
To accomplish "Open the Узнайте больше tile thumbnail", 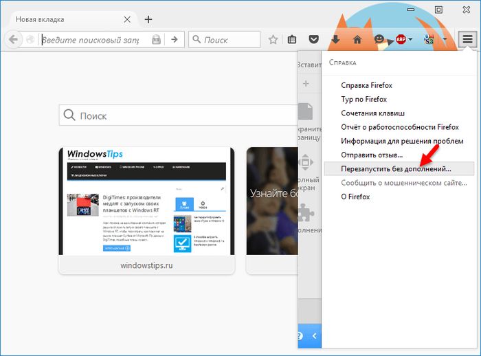I will (x=272, y=201).
